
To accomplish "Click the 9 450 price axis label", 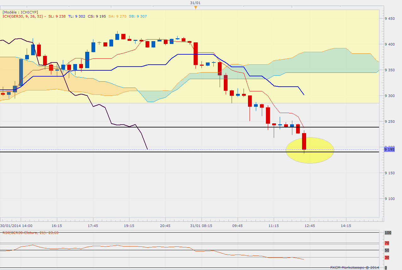I will (x=390, y=19).
